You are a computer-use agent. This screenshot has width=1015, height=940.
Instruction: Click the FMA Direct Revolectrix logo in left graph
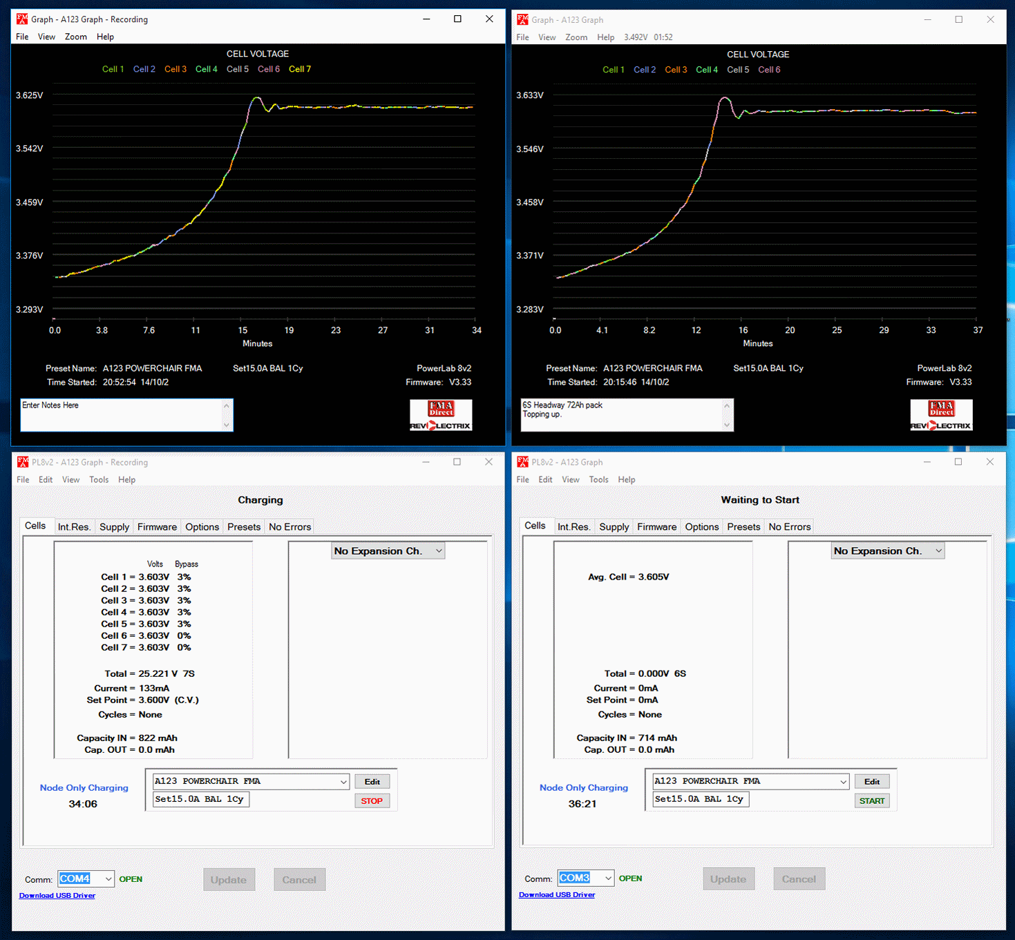point(441,415)
